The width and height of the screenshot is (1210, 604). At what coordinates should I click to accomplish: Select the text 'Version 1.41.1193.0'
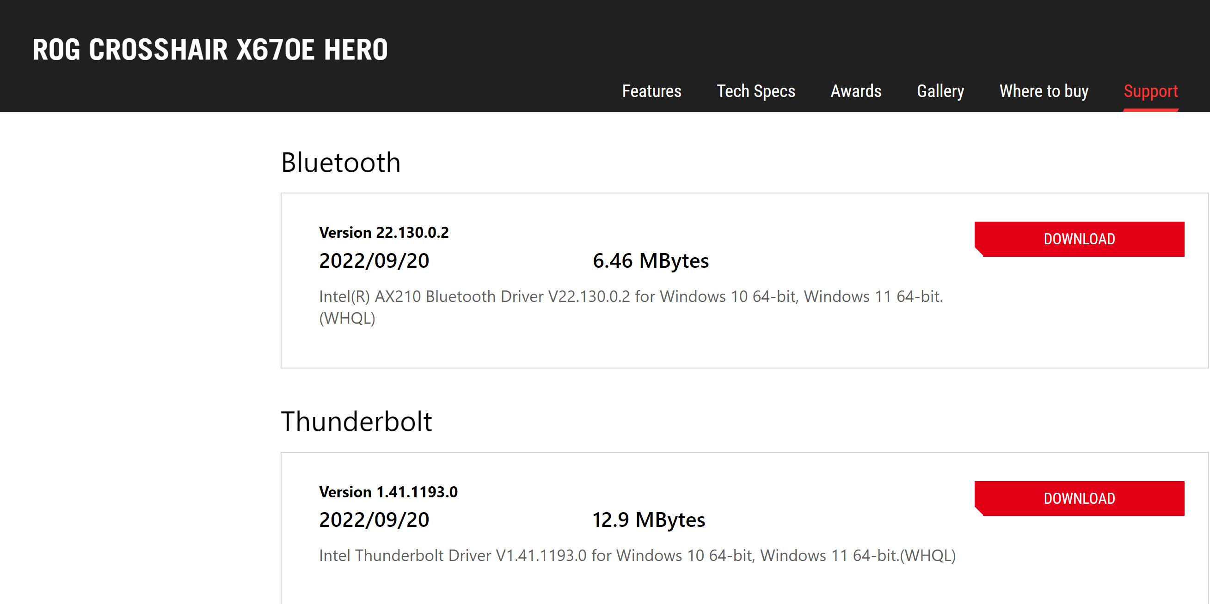click(388, 492)
